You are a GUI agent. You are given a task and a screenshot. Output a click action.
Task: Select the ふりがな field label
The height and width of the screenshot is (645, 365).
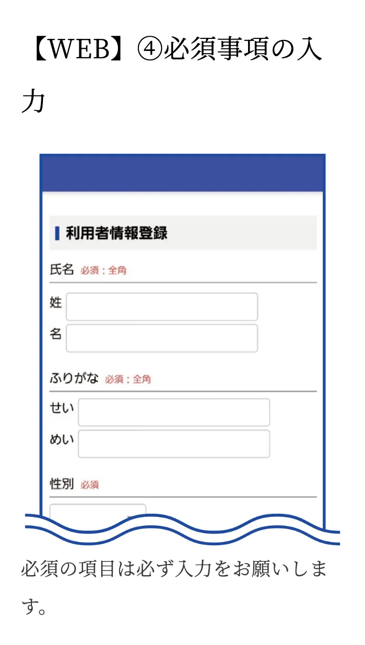click(x=74, y=378)
